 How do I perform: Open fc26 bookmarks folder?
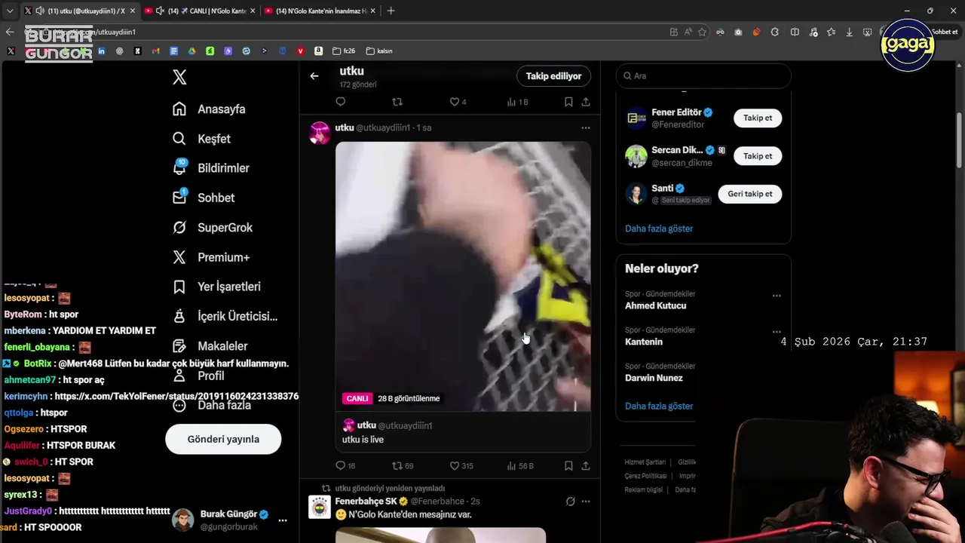[344, 51]
